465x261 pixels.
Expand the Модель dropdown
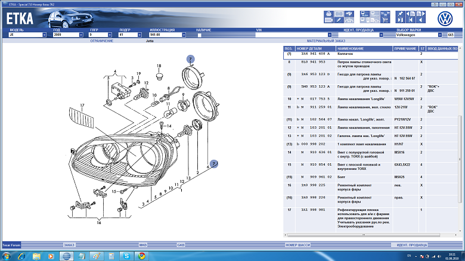(x=44, y=35)
